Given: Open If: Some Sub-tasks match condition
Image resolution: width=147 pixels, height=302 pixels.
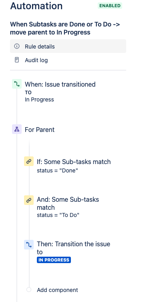Looking at the screenshot, I should pos(74,166).
